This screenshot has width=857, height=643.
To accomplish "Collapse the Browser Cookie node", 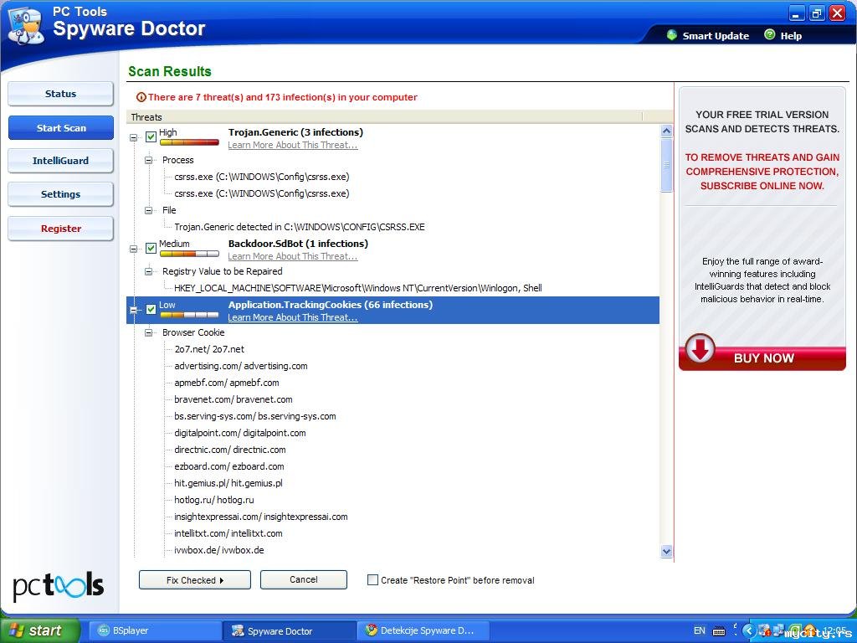I will coord(149,333).
